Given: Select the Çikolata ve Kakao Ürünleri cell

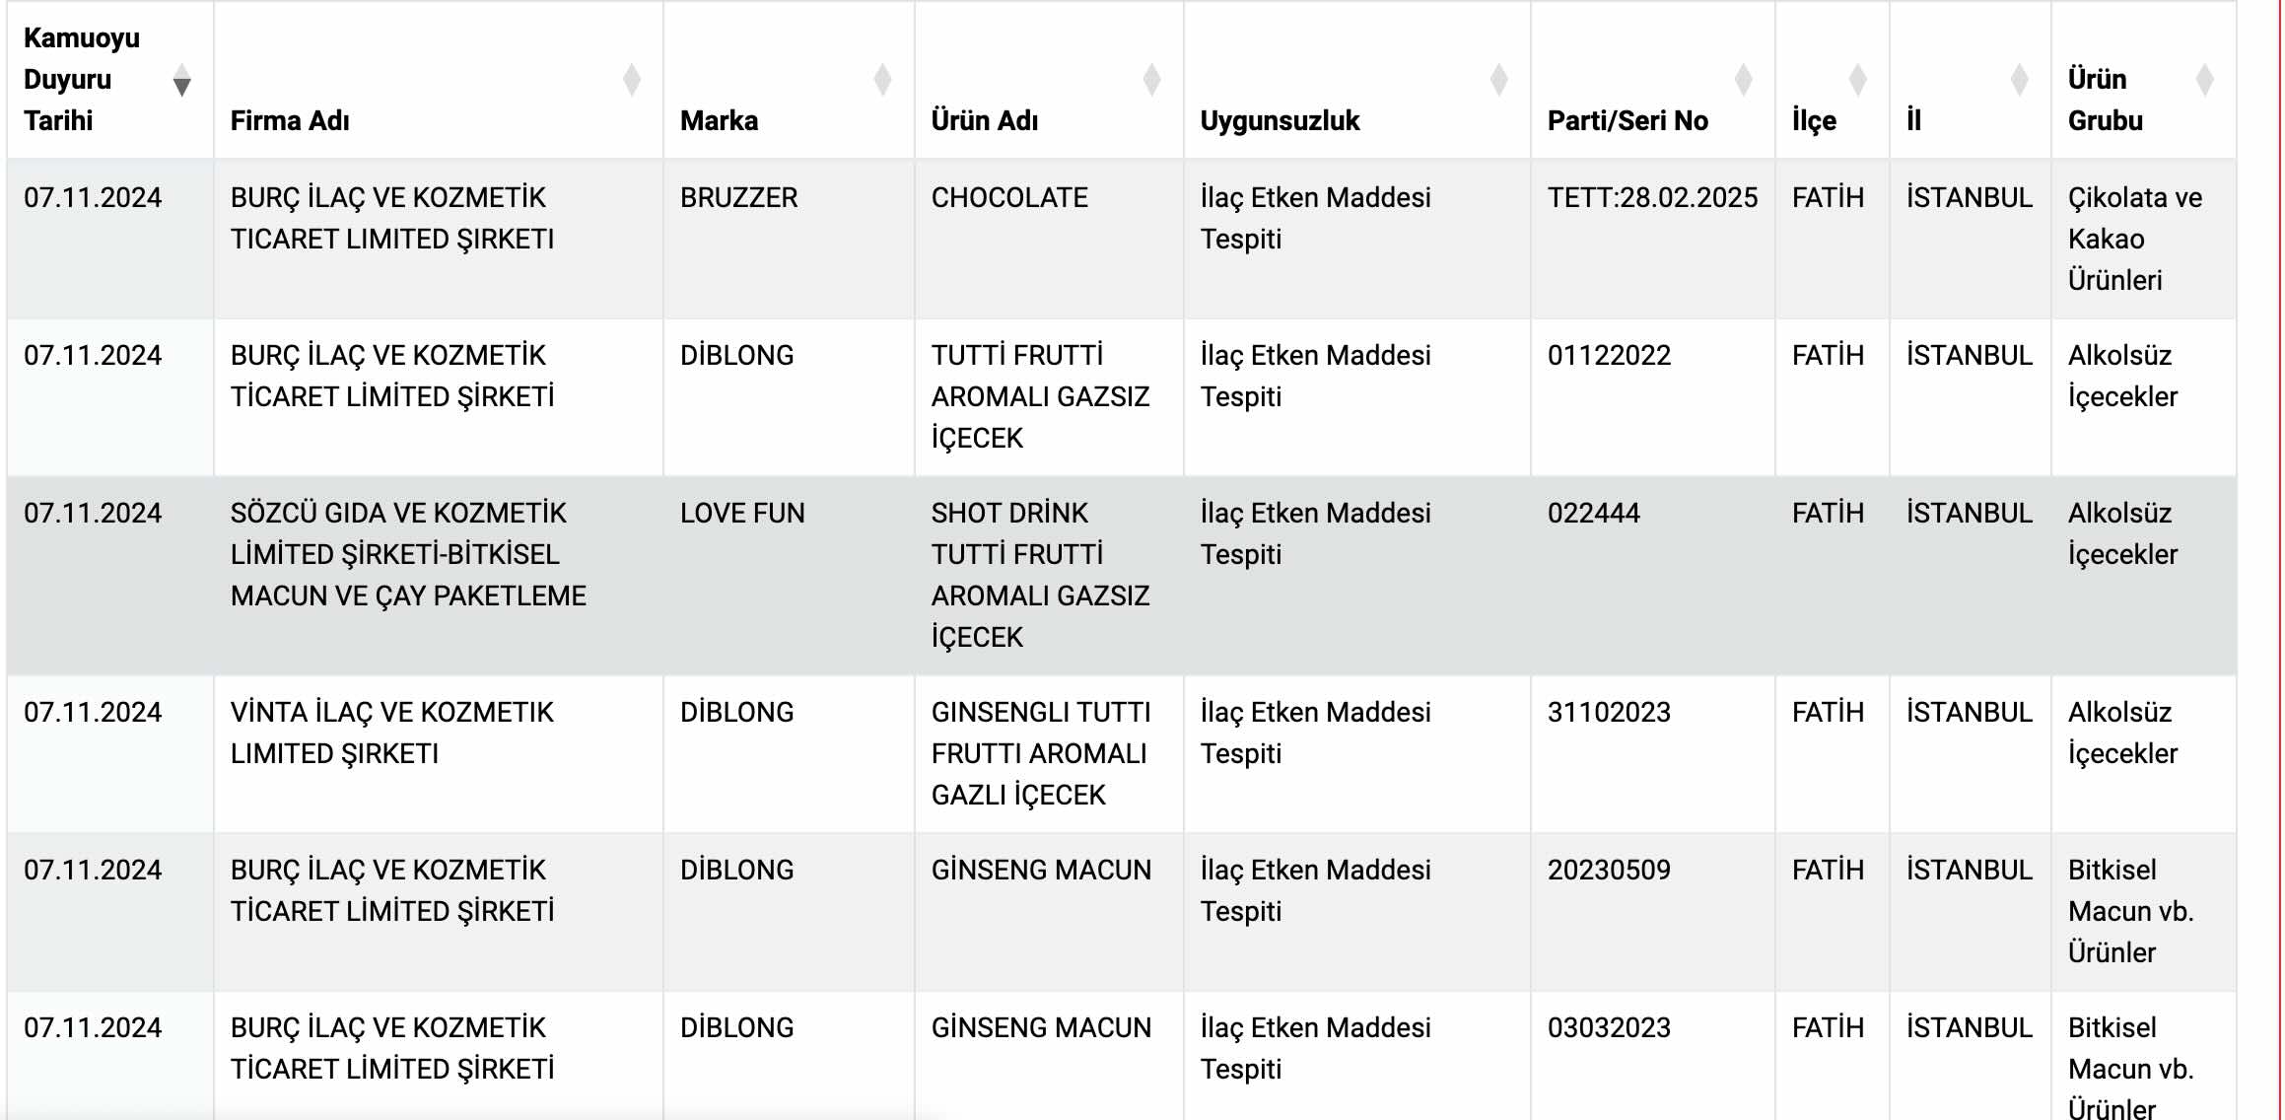Looking at the screenshot, I should (2143, 239).
